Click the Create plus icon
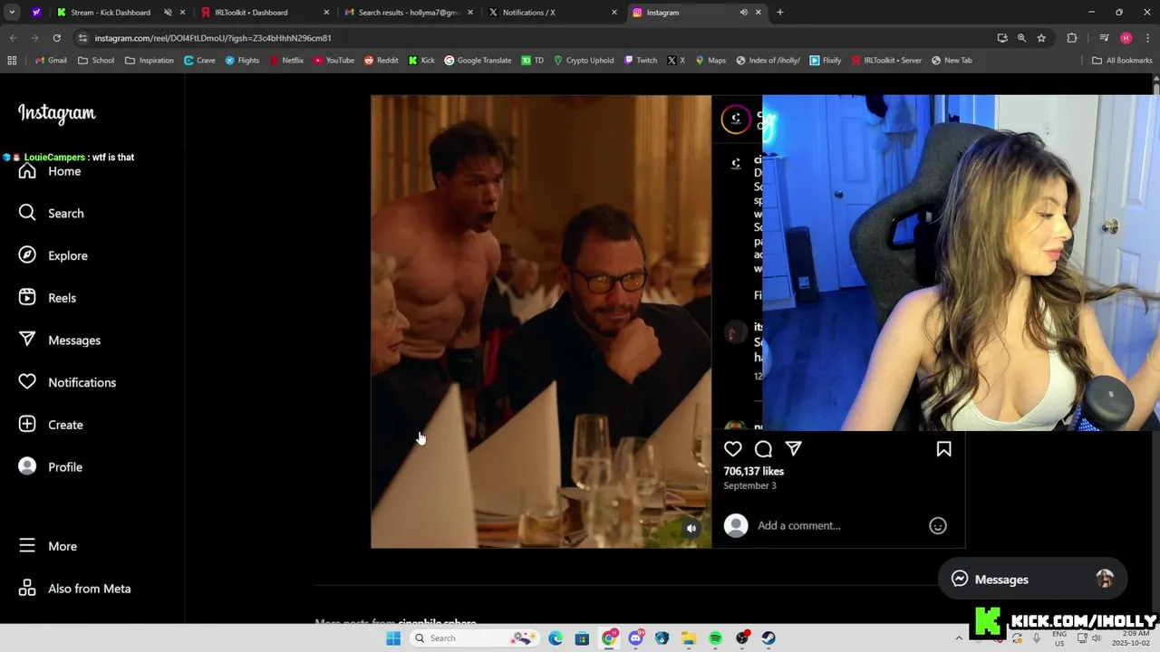The width and height of the screenshot is (1160, 652). [x=27, y=425]
